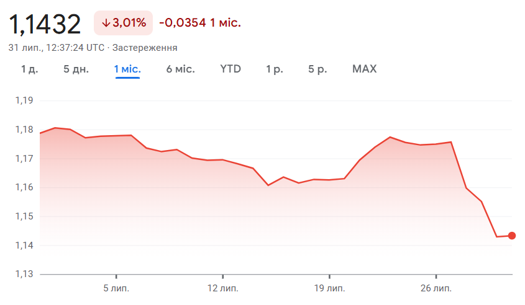525x305 pixels.
Task: Open the Застереження disclaimer link
Action: pyautogui.click(x=145, y=48)
